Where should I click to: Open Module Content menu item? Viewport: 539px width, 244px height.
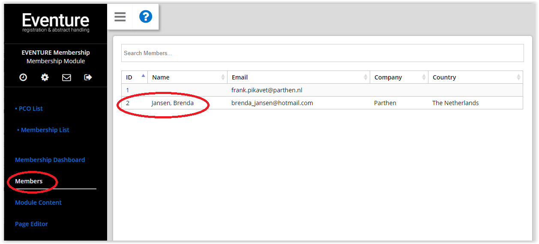pos(39,203)
